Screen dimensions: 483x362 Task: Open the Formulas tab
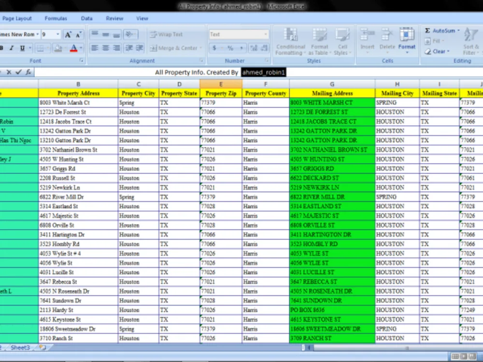tap(56, 18)
